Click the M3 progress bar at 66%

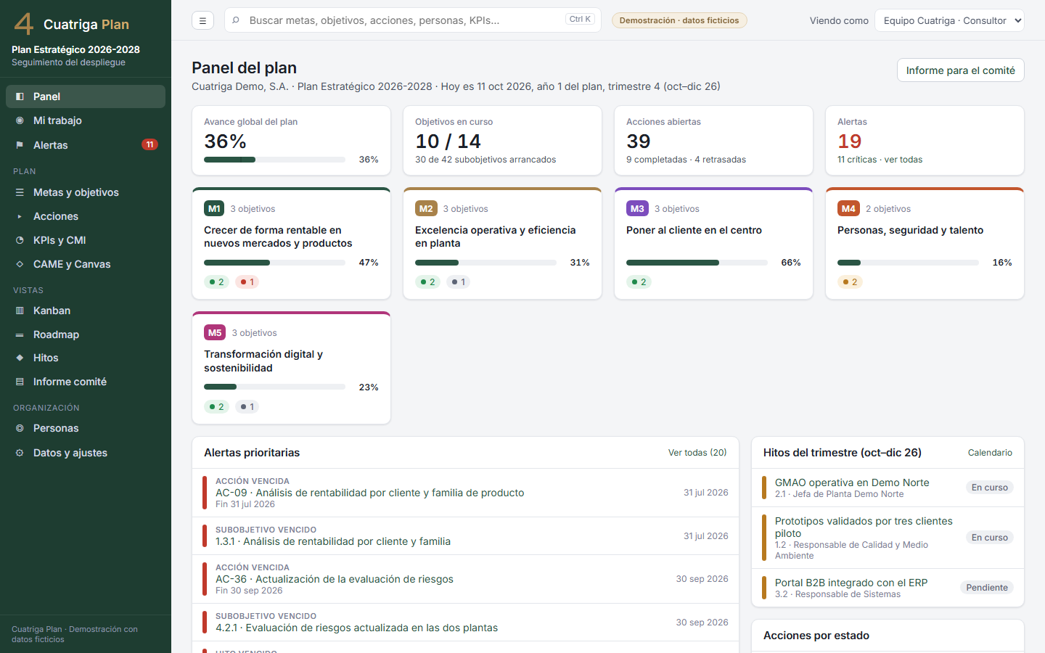point(697,263)
